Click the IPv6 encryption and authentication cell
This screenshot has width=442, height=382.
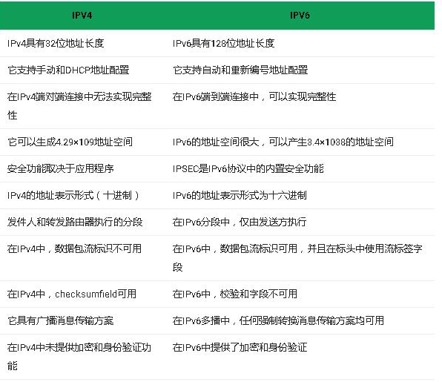coord(240,348)
